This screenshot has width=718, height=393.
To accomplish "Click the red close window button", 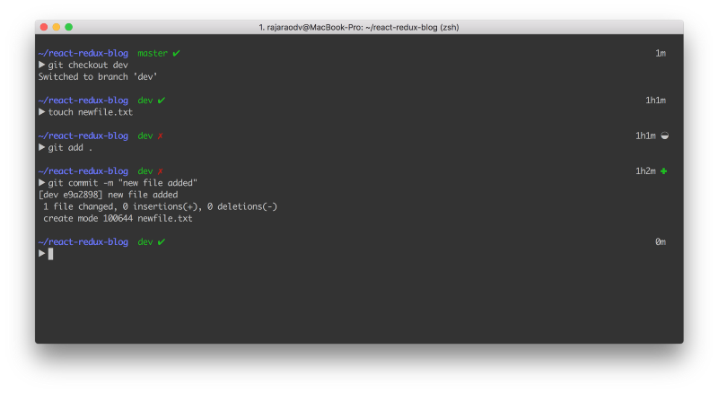I will 44,27.
